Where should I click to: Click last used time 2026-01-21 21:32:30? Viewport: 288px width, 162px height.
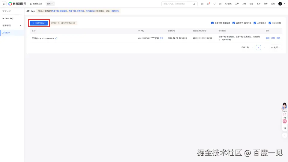202,38
